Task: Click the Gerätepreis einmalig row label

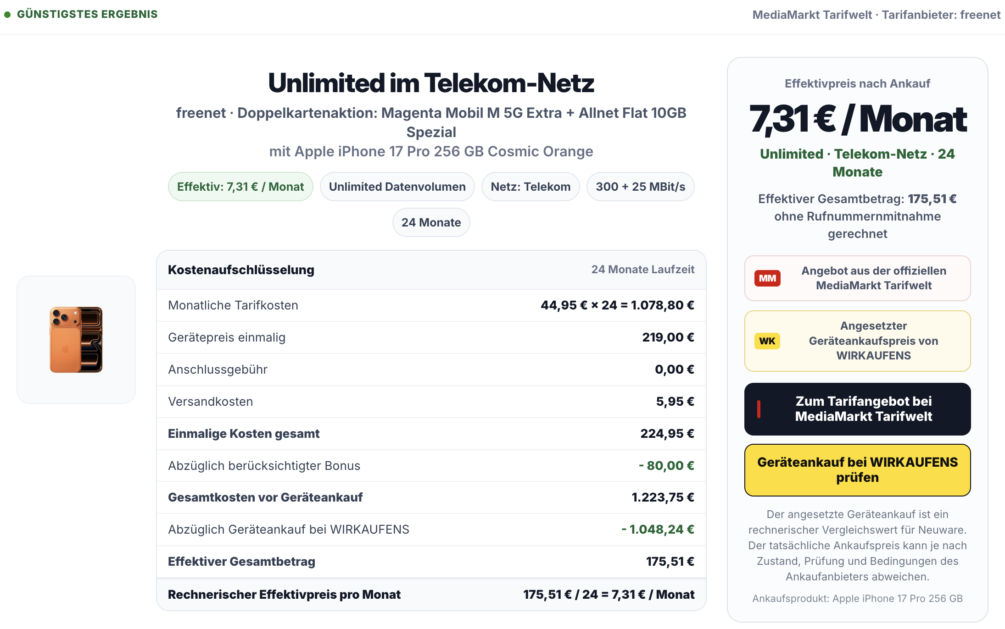Action: tap(227, 337)
